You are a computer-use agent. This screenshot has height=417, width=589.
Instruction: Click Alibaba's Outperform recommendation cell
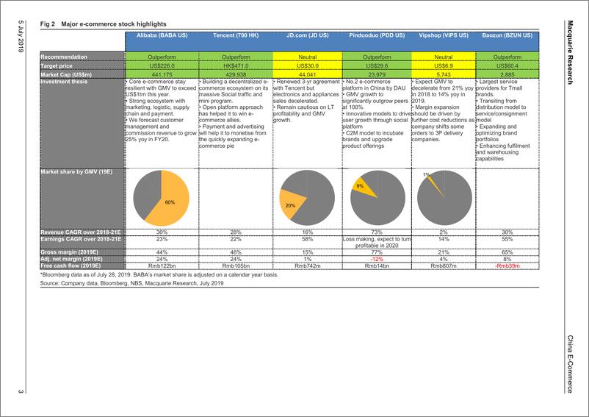coord(162,57)
